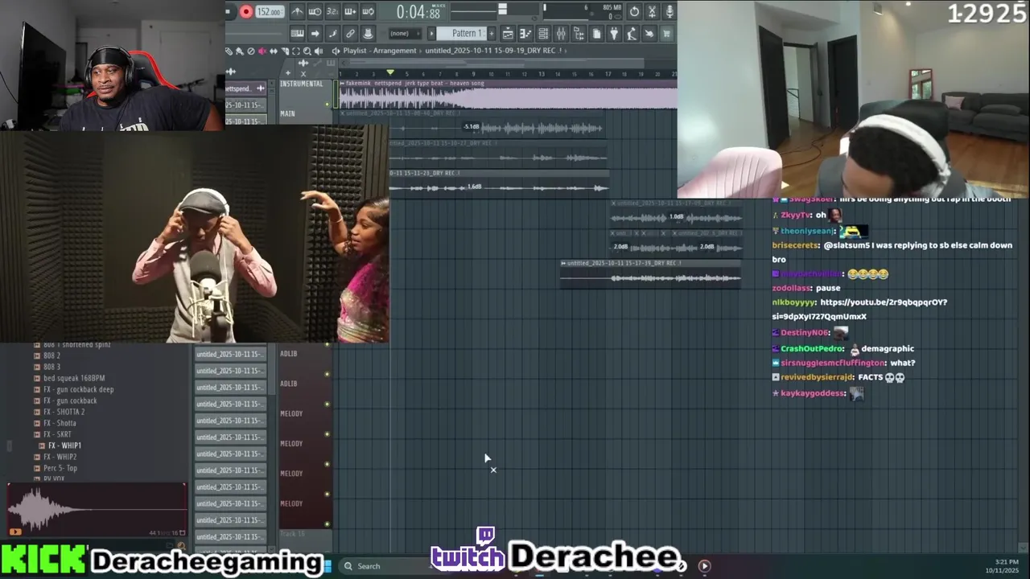
Task: Open the content library cart icon
Action: click(x=666, y=34)
